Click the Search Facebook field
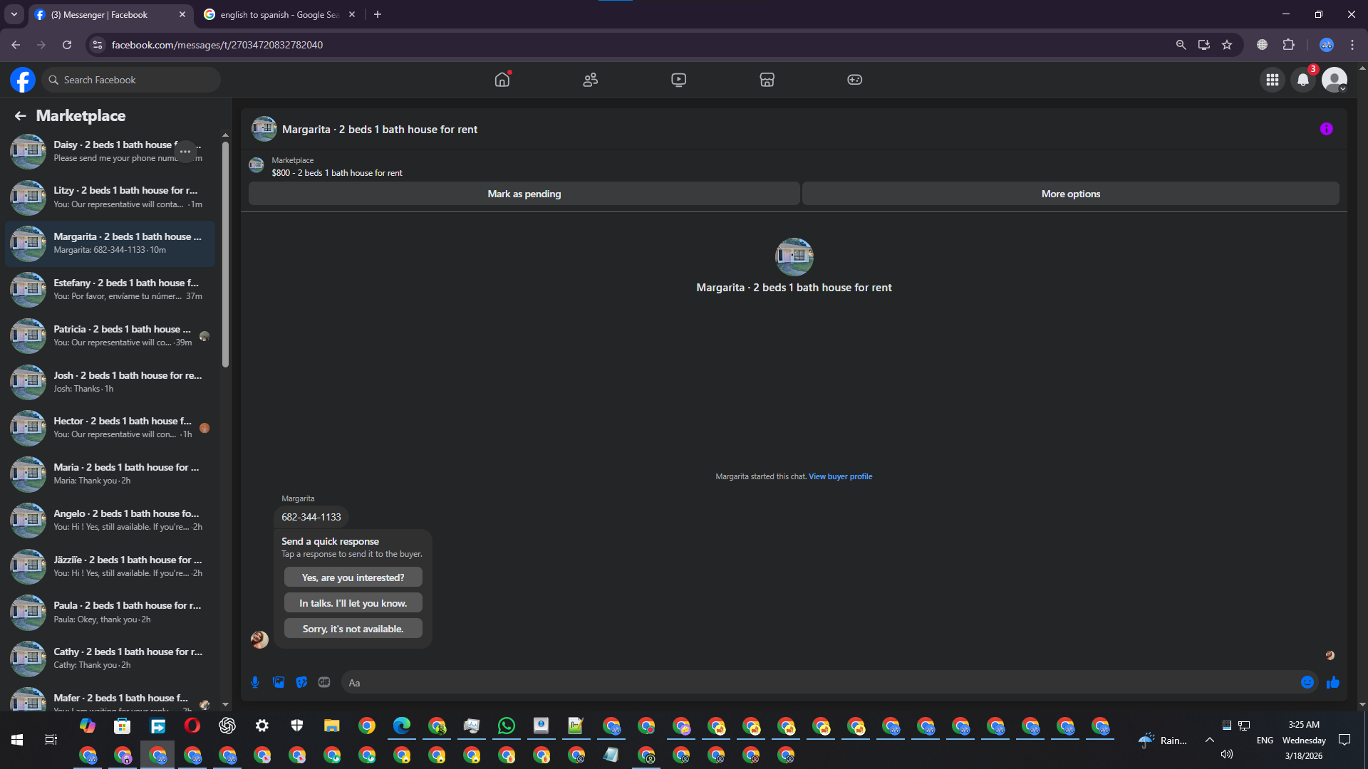This screenshot has height=769, width=1368. [132, 80]
